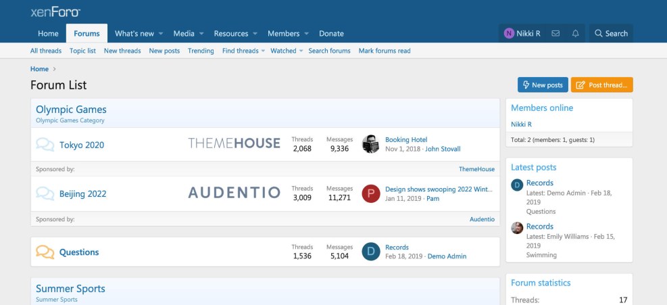Screen dimensions: 667x305
Task: Click the ThemeHouse sponsor logo
Action: pyautogui.click(x=234, y=143)
